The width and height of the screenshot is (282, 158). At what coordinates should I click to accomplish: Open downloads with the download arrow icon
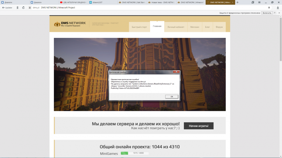(277, 8)
